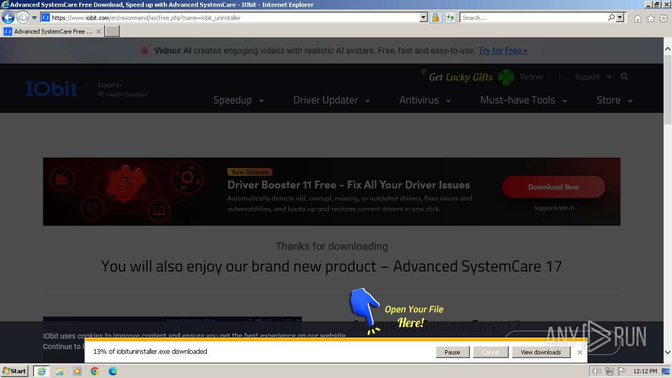Open the Partner link
Screen dimensions: 672x378
(531, 77)
